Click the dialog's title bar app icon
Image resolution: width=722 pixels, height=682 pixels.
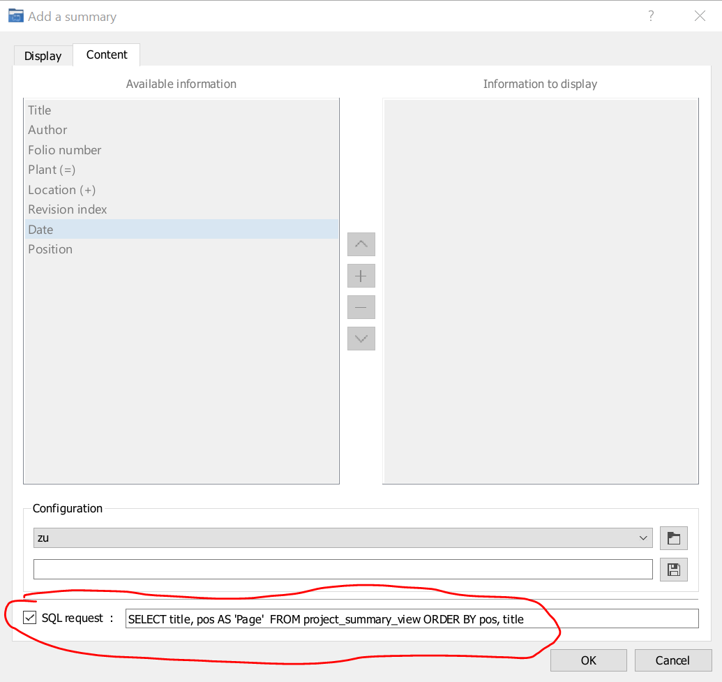tap(15, 16)
